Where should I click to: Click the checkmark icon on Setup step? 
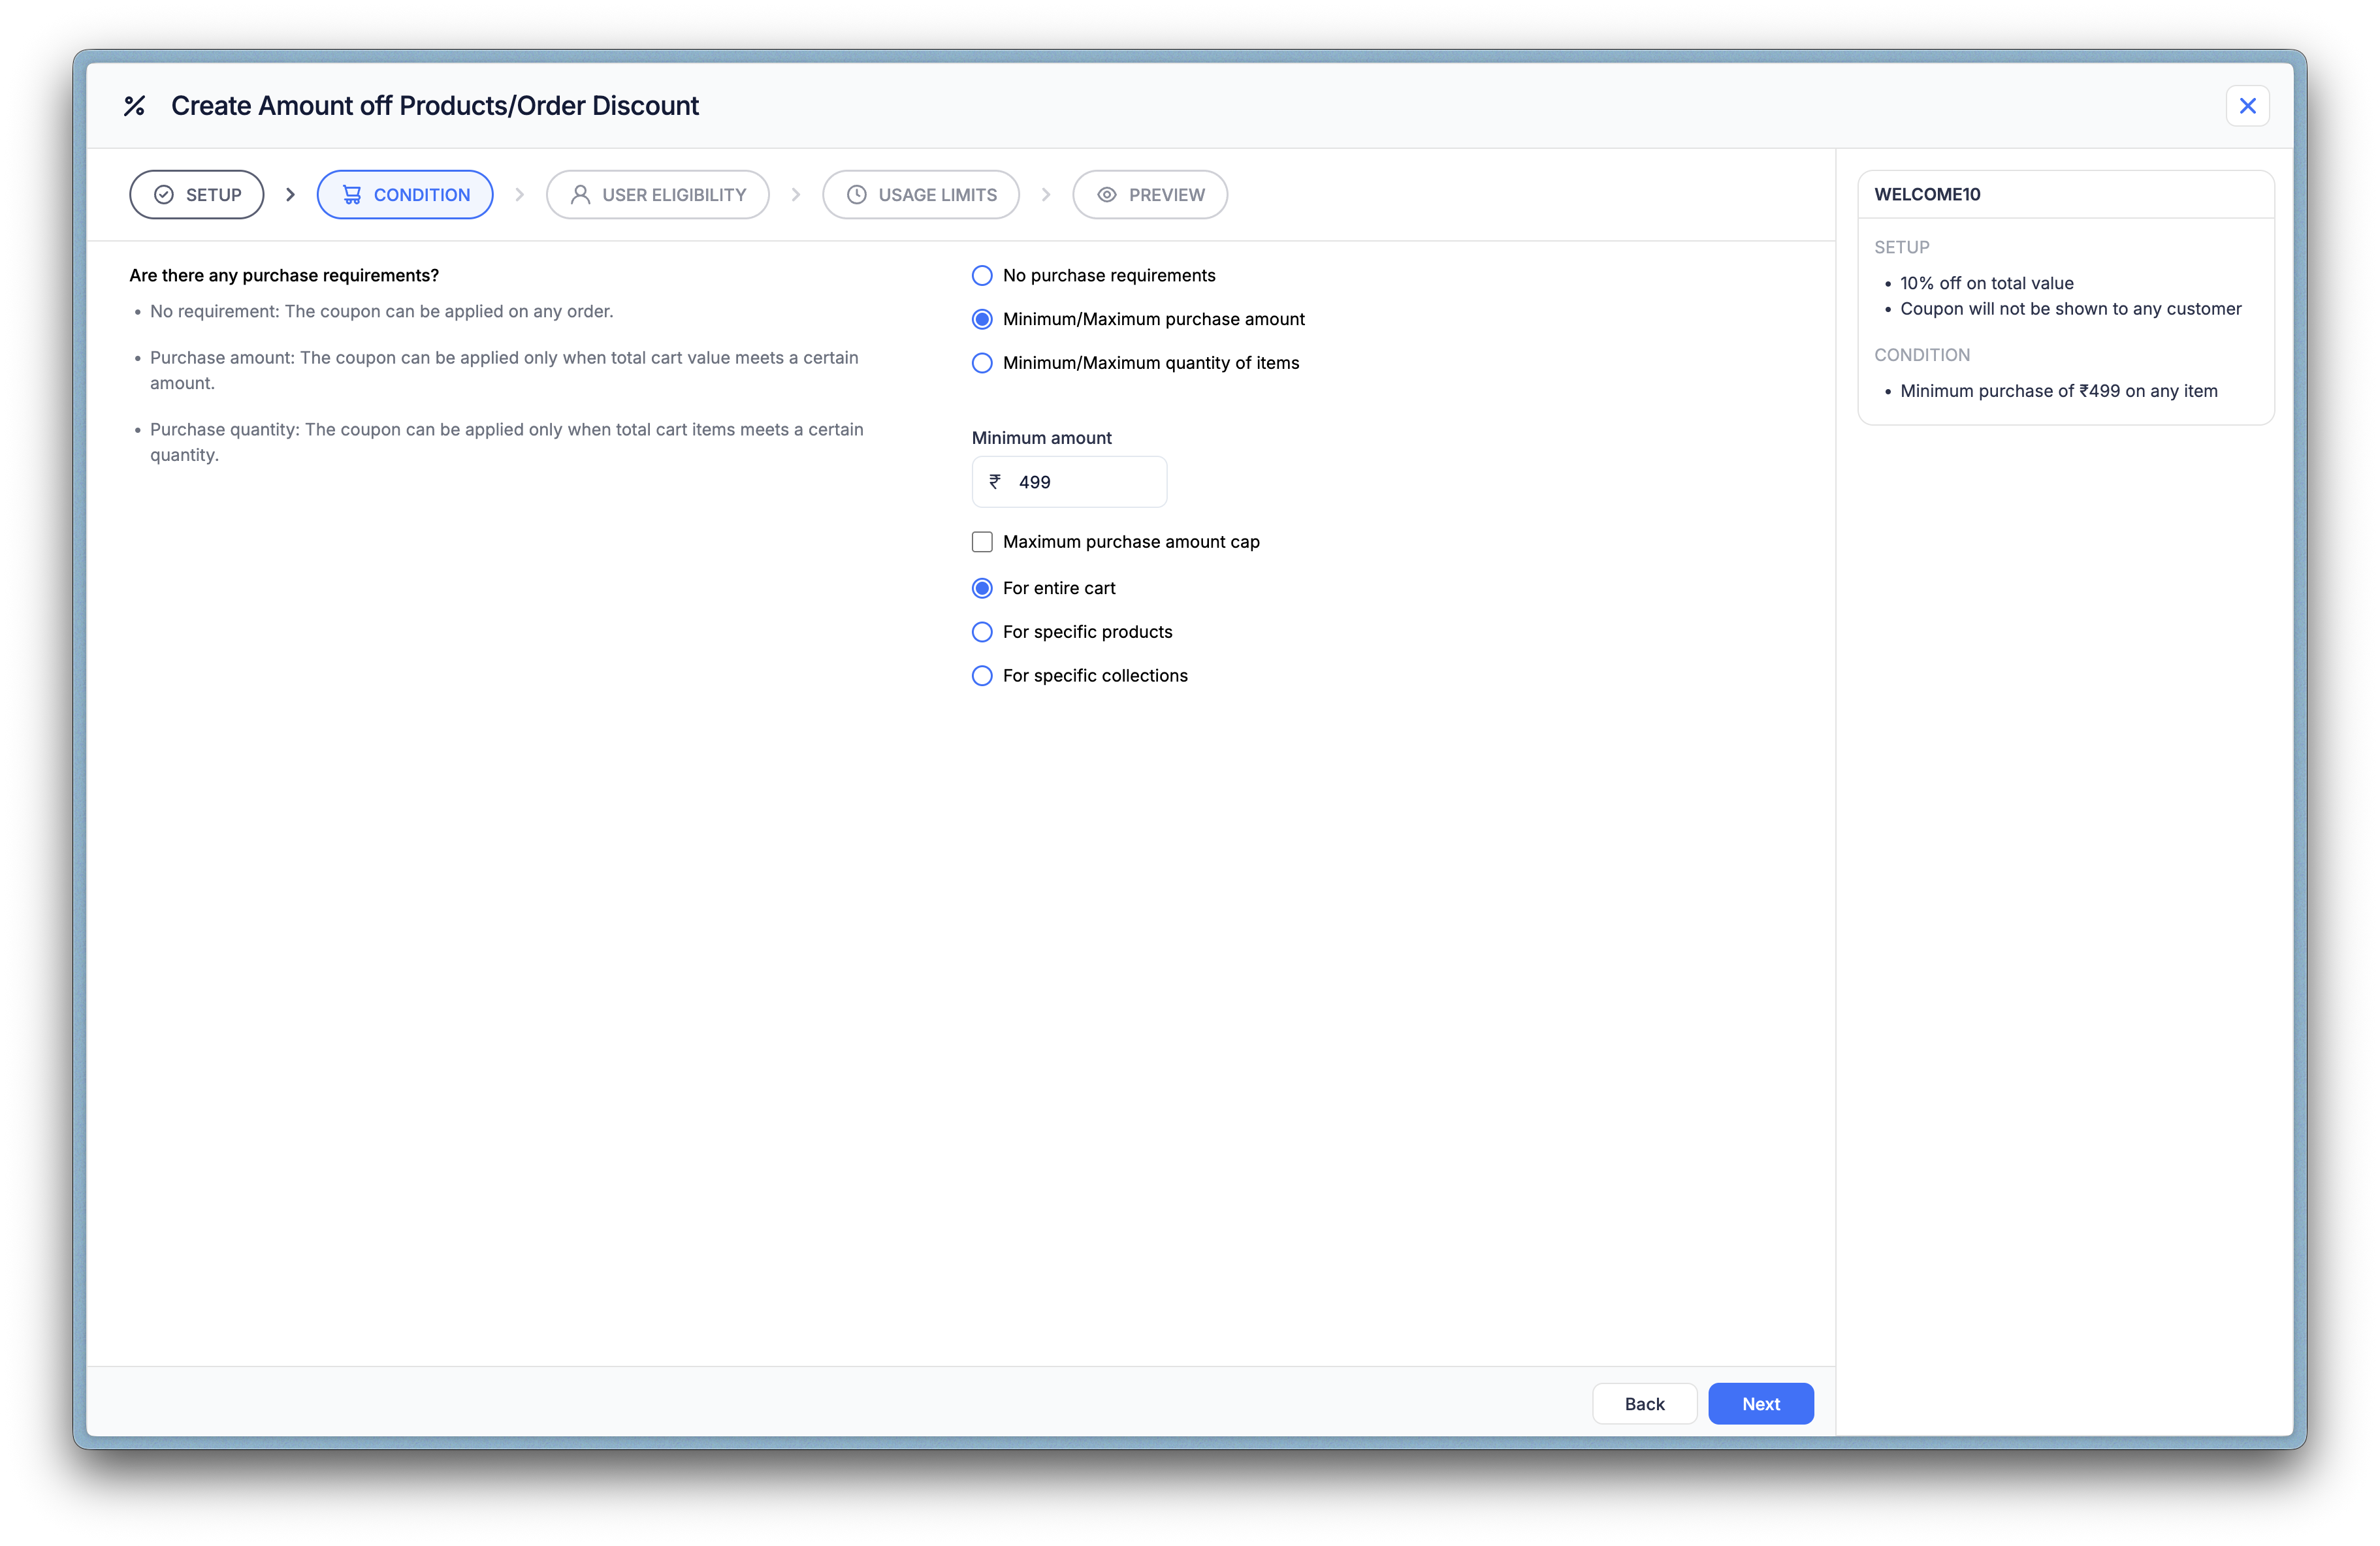(x=164, y=195)
